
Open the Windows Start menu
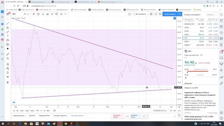(x=2, y=124)
